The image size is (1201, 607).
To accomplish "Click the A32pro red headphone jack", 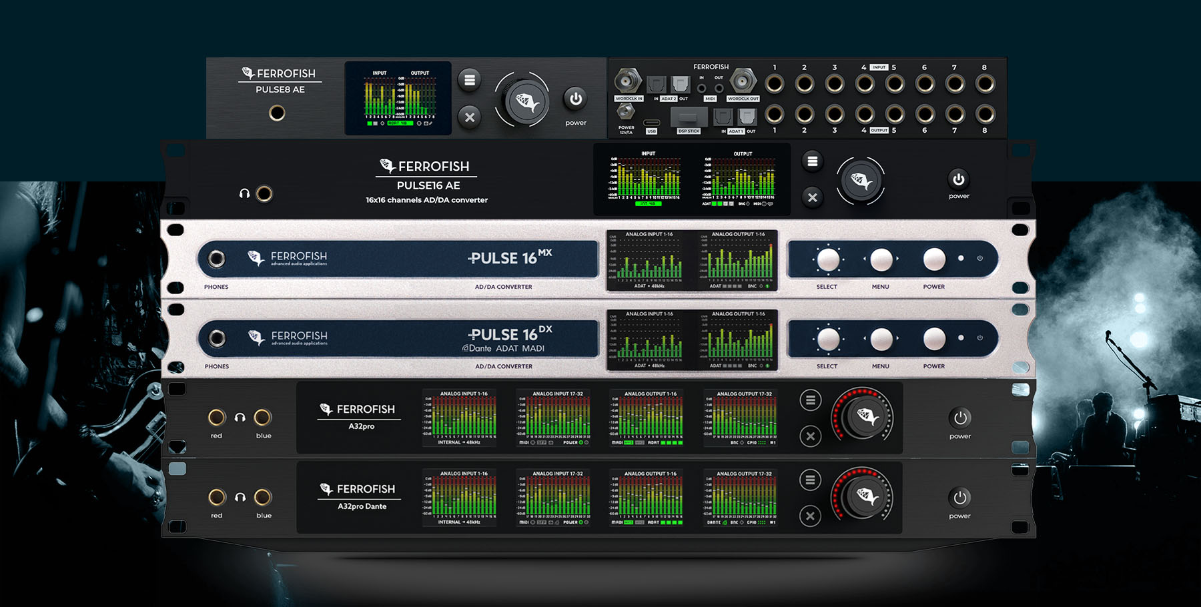I will [x=217, y=418].
